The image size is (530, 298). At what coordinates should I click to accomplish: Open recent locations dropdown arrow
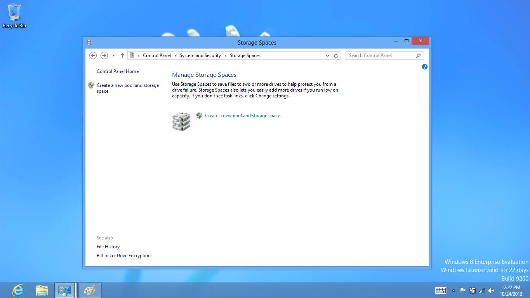pyautogui.click(x=113, y=55)
